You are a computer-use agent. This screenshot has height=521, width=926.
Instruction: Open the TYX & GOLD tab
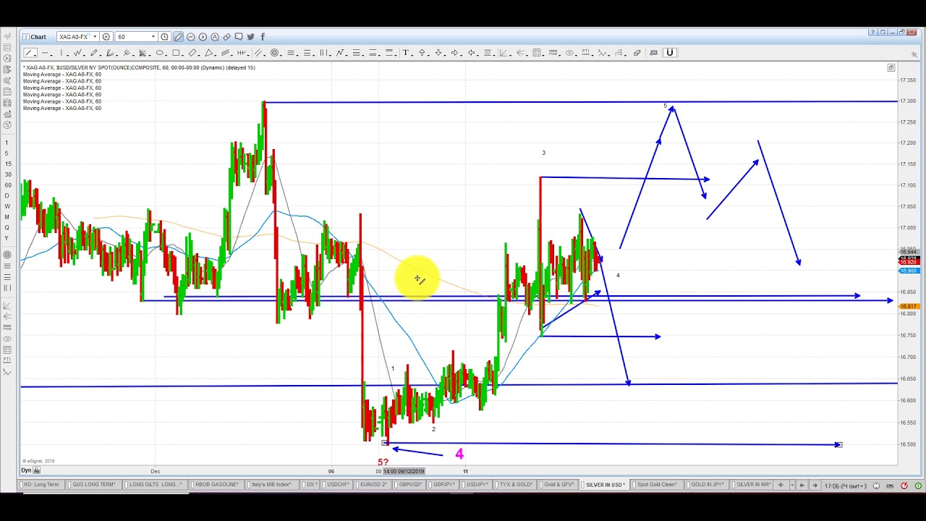click(x=514, y=485)
